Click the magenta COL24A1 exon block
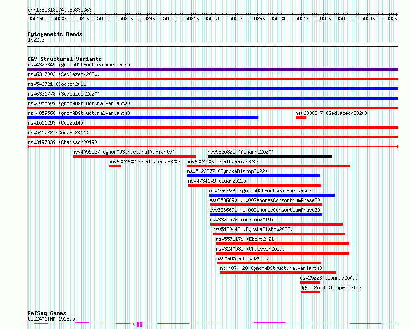 click(x=139, y=324)
